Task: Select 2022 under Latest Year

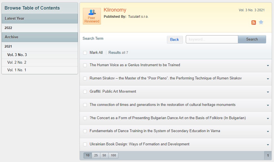Action: (8, 28)
